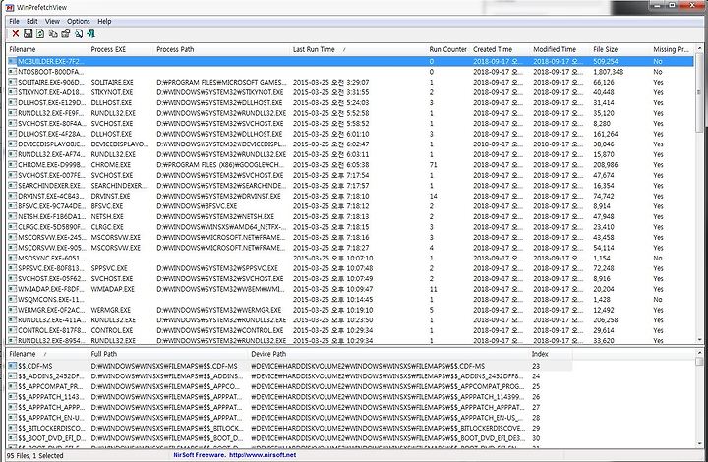Click the properties icon in the toolbar

66,33
